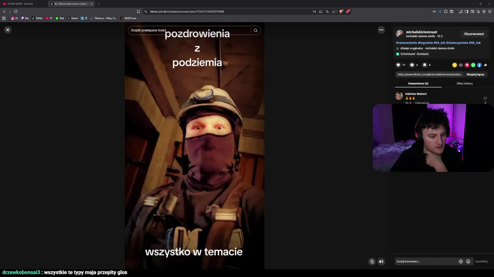Click the search magnifier icon in video search
The width and height of the screenshot is (494, 277).
(255, 30)
